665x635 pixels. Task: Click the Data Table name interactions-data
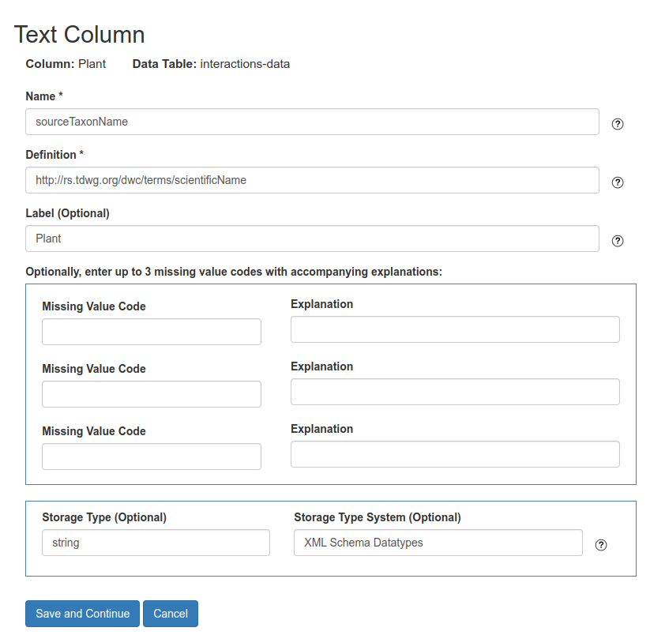click(245, 64)
